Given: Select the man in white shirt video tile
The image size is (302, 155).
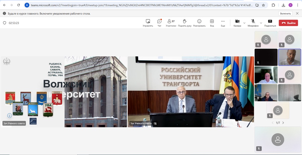Looking at the screenshot, I should 266,75.
